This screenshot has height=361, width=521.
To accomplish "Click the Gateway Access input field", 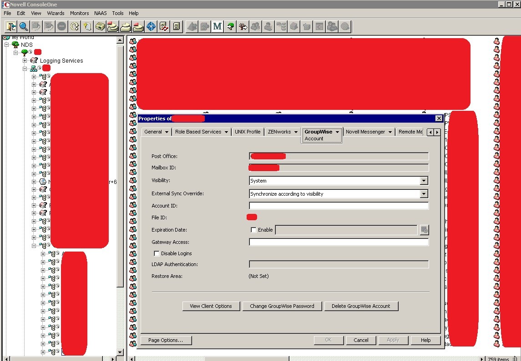I will click(339, 242).
